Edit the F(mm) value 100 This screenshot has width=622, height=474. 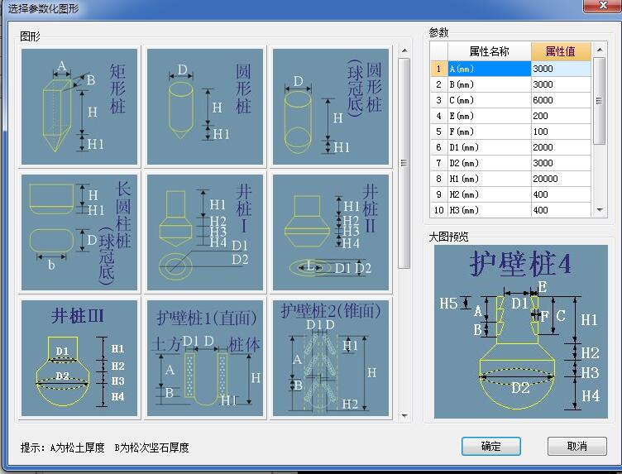coord(561,132)
